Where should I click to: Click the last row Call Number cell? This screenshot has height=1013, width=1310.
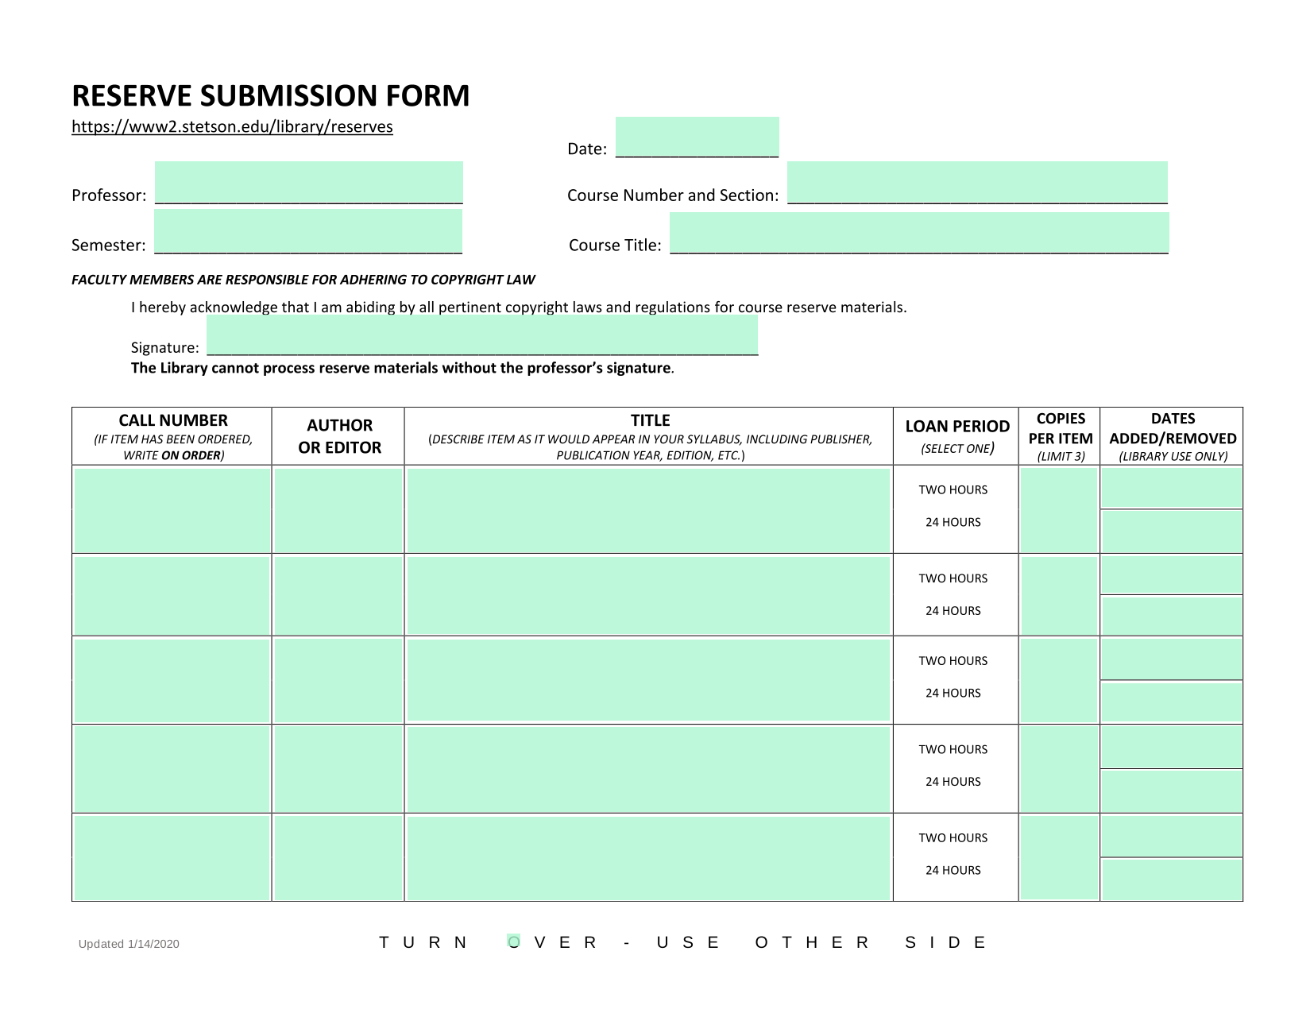[172, 858]
